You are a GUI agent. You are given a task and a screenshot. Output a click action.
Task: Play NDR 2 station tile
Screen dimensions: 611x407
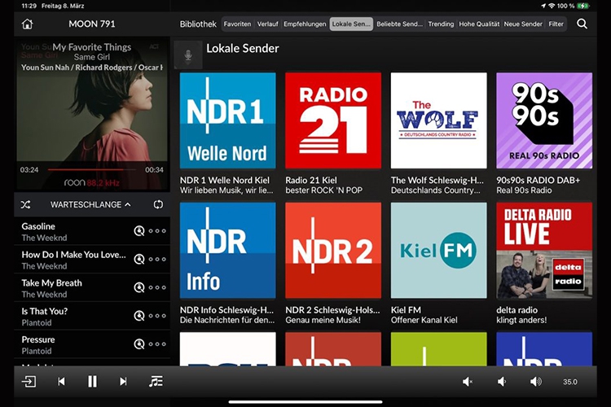(x=333, y=250)
